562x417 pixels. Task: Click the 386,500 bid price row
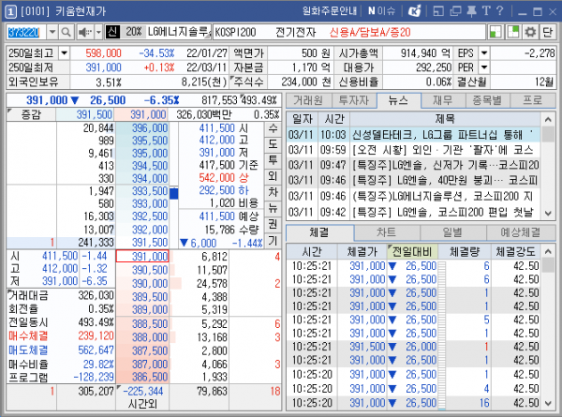(142, 377)
